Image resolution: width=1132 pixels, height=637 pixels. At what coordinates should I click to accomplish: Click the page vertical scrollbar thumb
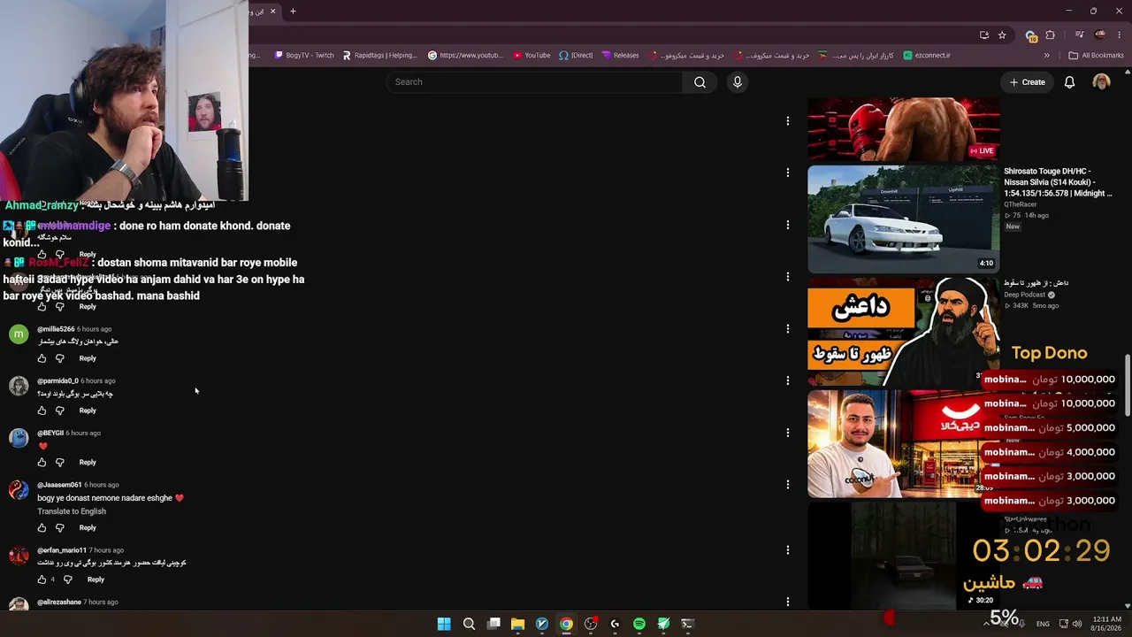pyautogui.click(x=1127, y=386)
